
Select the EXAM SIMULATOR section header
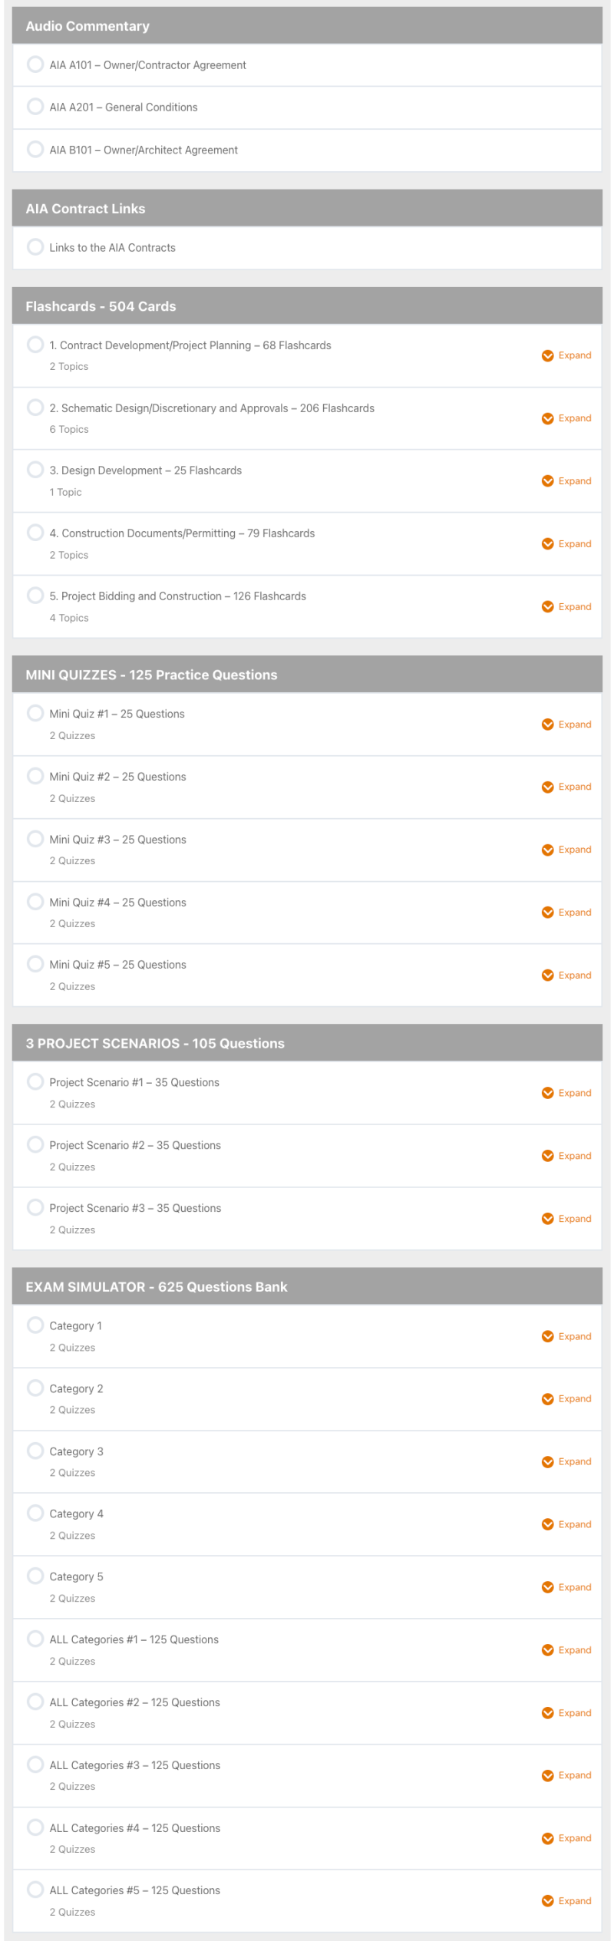point(157,1287)
